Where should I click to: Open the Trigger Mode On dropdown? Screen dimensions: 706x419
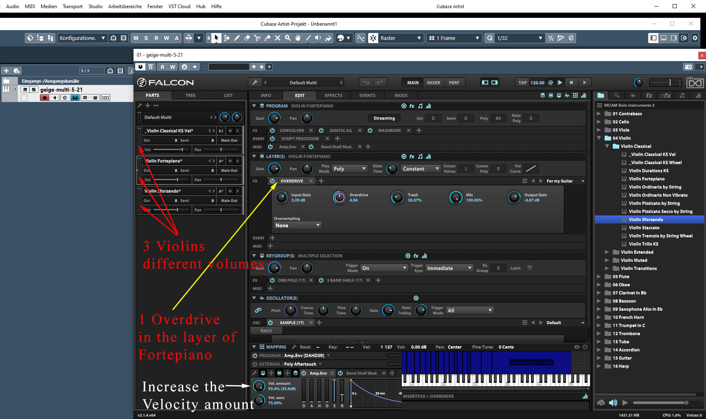pyautogui.click(x=384, y=268)
